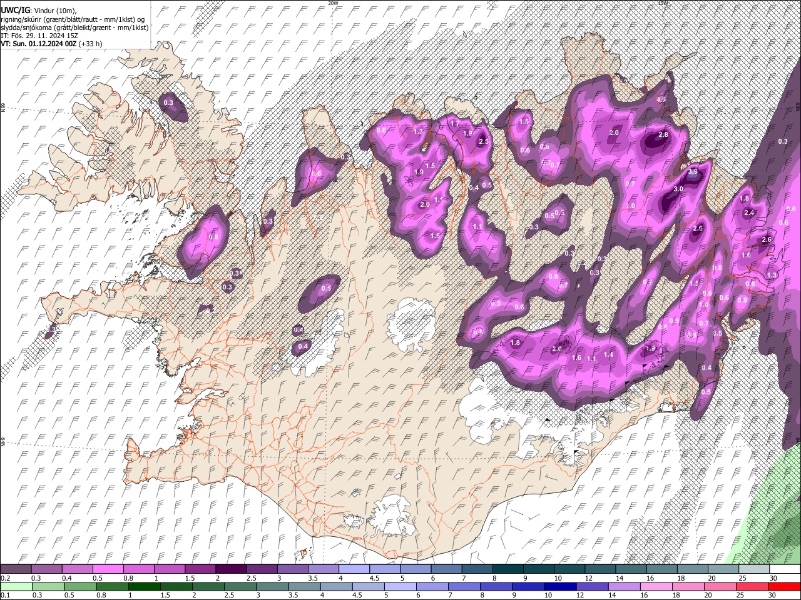The width and height of the screenshot is (801, 600).
Task: Click upper scale swatch between 0.4 and 0.5
Action: [77, 569]
